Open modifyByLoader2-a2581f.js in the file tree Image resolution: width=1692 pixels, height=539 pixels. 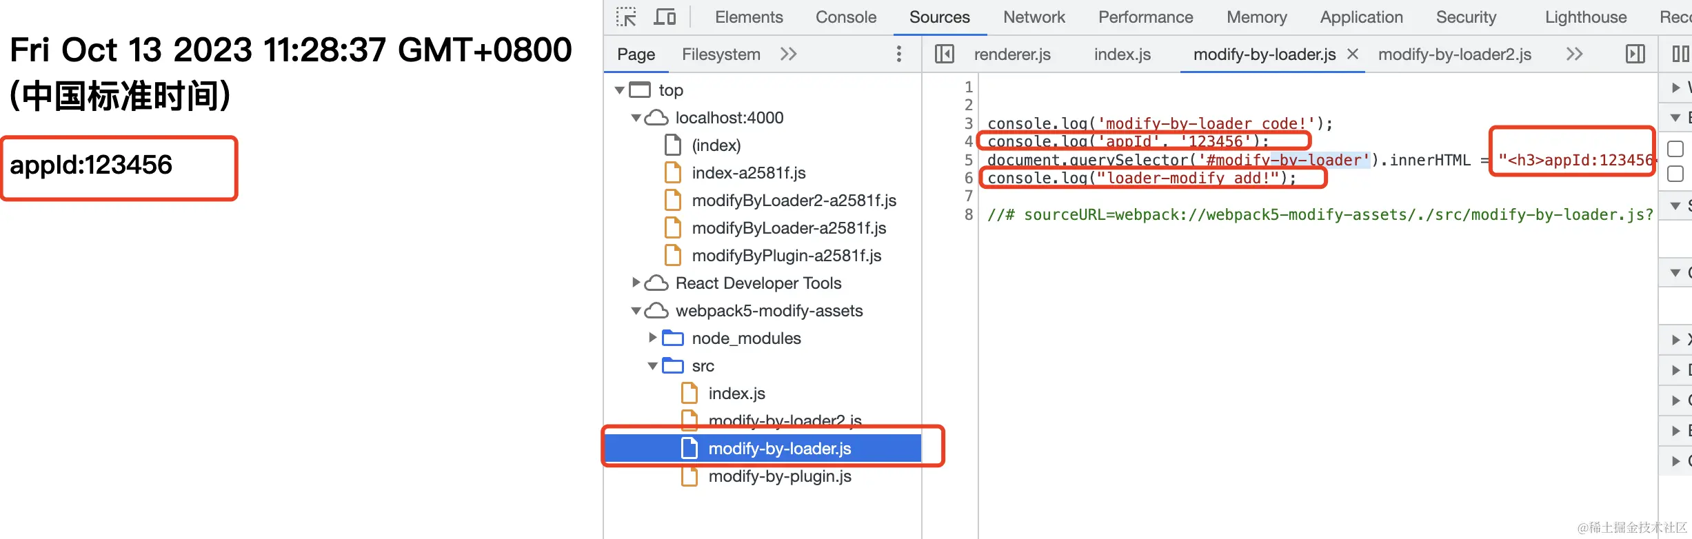[x=794, y=201]
